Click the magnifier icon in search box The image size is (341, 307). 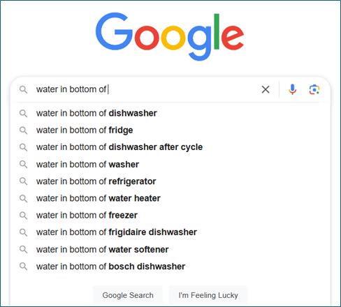[x=23, y=89]
